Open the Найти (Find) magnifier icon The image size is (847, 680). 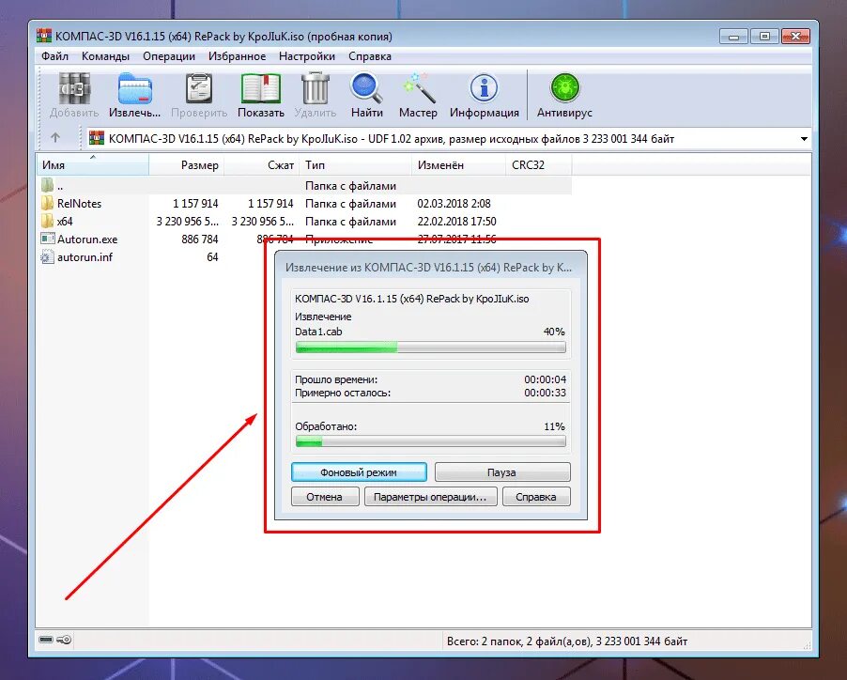[x=366, y=88]
